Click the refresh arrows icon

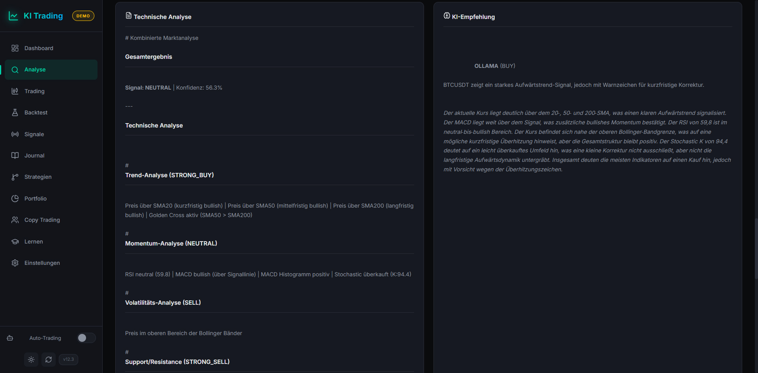[x=49, y=360]
